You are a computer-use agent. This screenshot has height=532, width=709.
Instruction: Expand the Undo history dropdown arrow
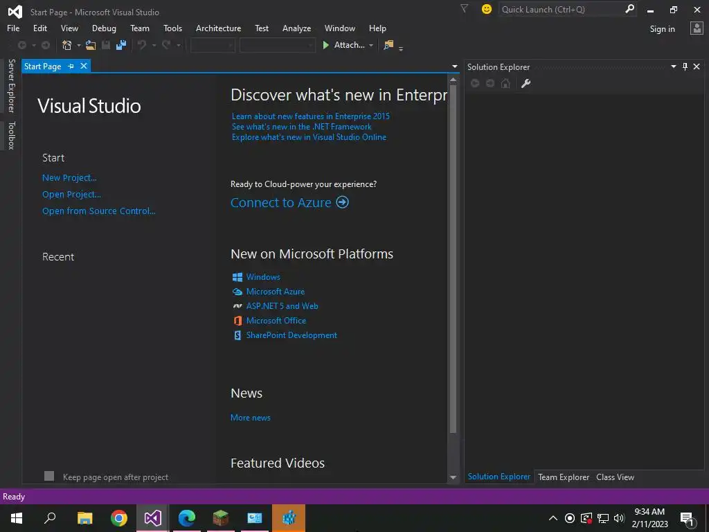[x=154, y=45]
